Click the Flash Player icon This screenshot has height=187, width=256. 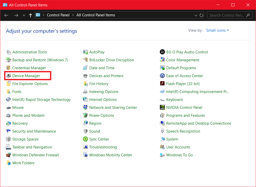(162, 84)
